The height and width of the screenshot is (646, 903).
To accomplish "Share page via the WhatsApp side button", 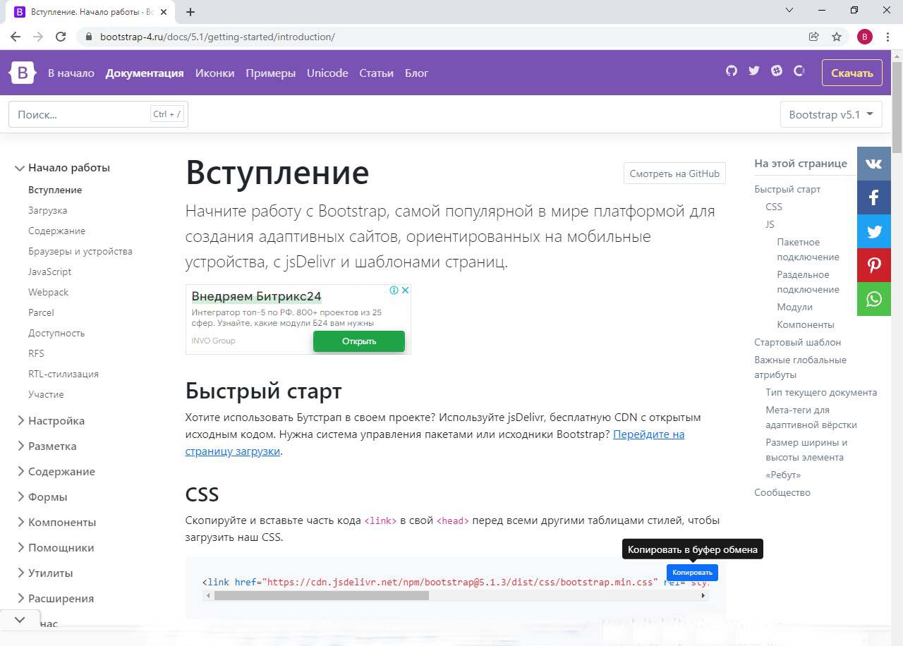I will click(x=873, y=299).
